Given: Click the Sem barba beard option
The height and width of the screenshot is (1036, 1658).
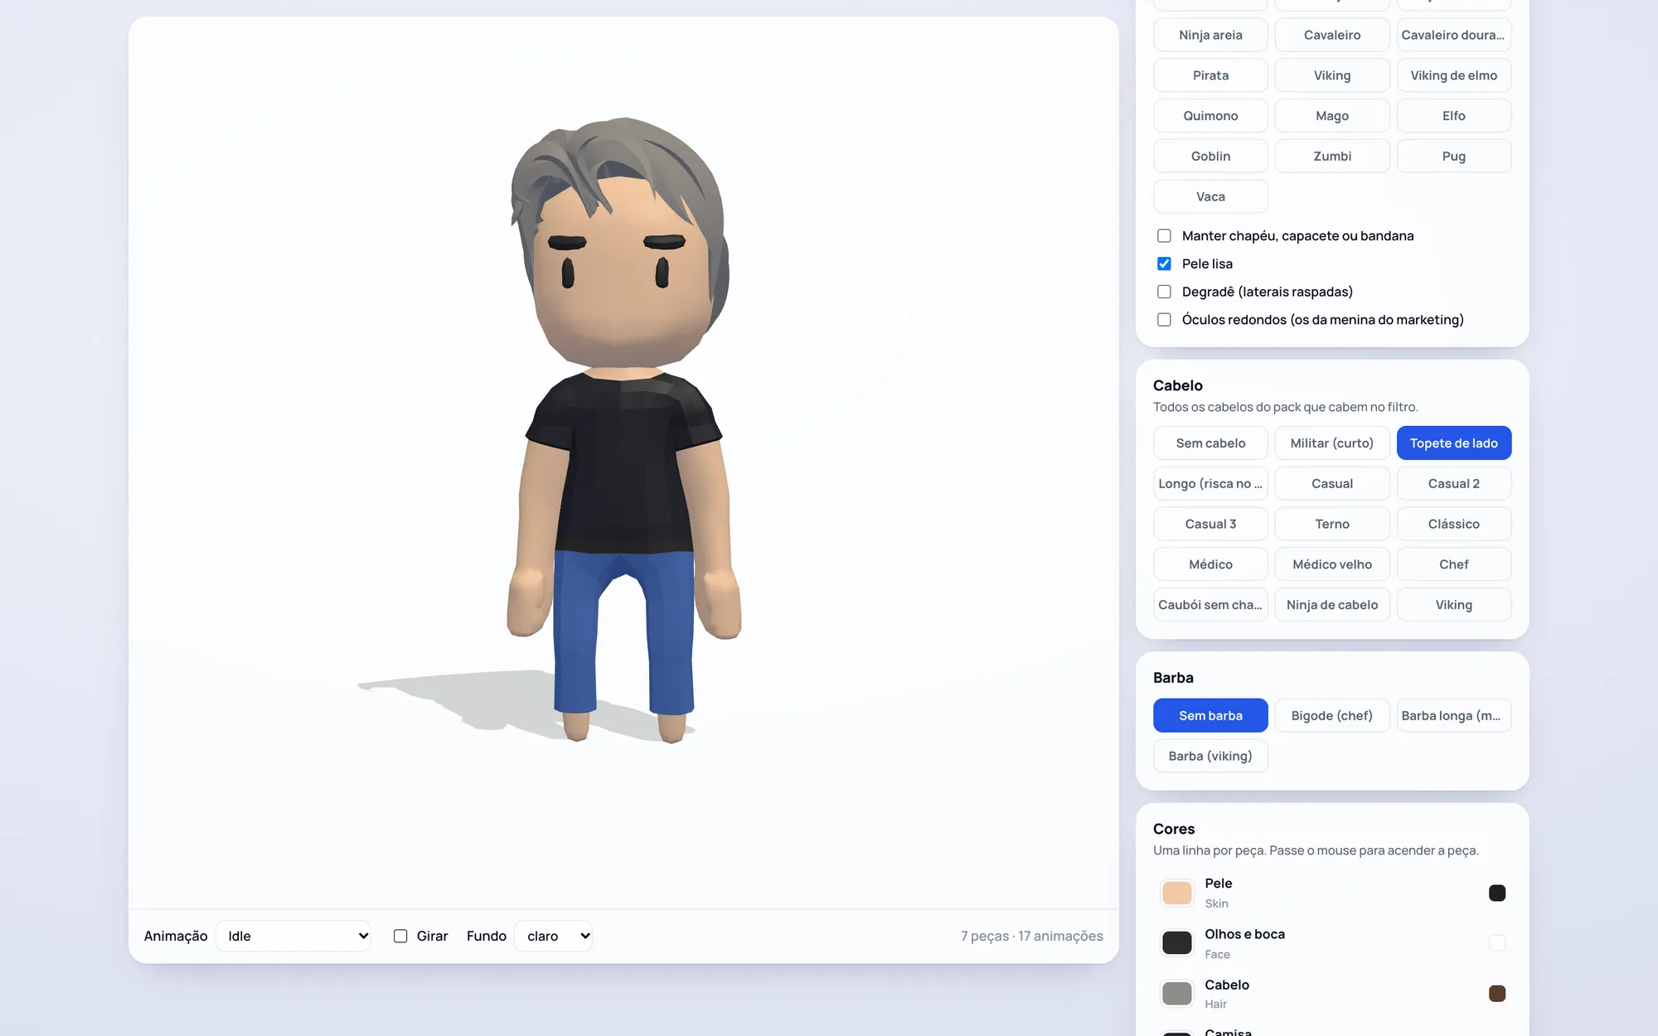Looking at the screenshot, I should click(x=1210, y=715).
